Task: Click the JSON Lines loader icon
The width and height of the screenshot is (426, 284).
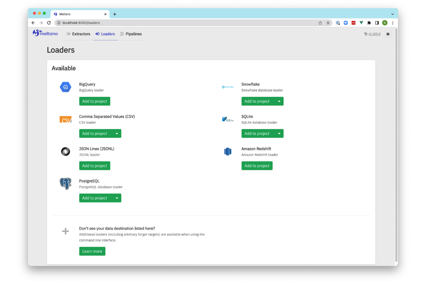Action: pyautogui.click(x=65, y=151)
